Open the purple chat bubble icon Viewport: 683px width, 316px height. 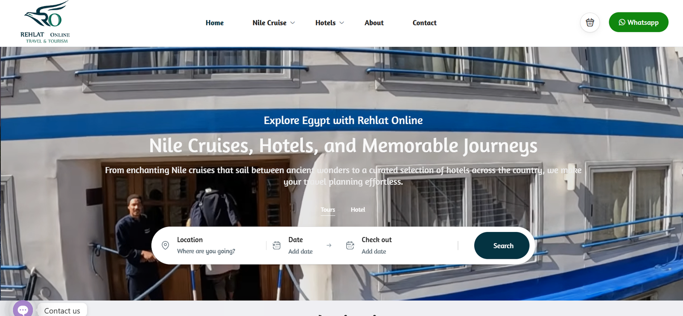[23, 309]
